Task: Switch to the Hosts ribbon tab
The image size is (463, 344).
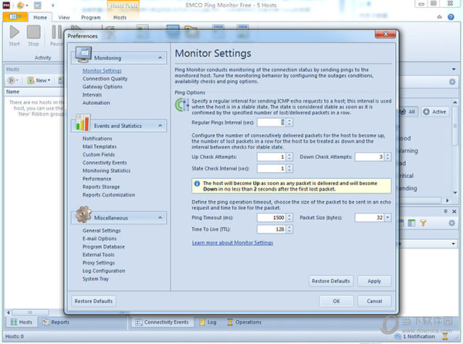Action: pos(120,18)
